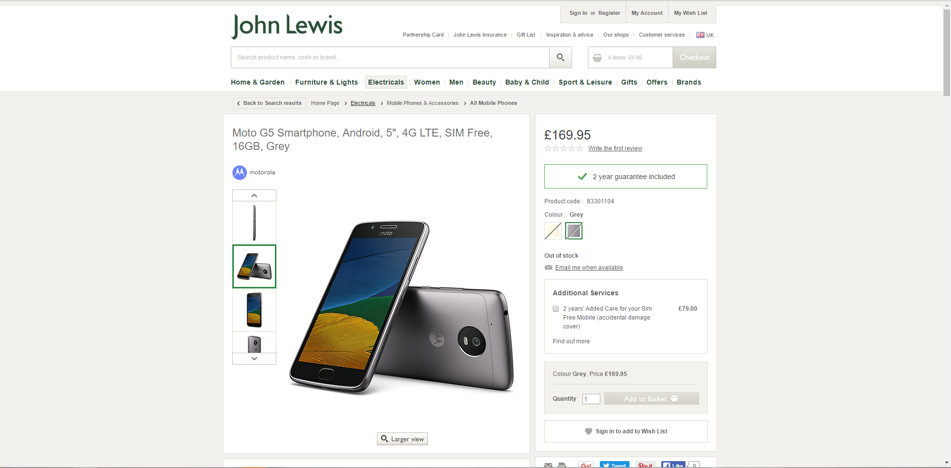Open Electricals menu
The height and width of the screenshot is (468, 951).
point(386,82)
